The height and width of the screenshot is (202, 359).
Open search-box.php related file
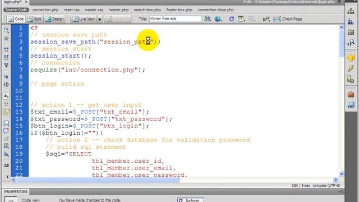[148, 10]
